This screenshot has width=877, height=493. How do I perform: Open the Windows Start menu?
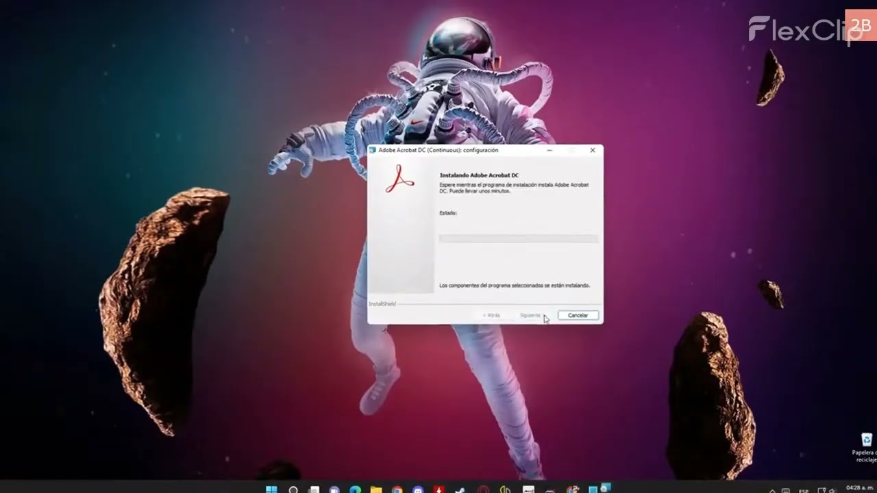271,489
